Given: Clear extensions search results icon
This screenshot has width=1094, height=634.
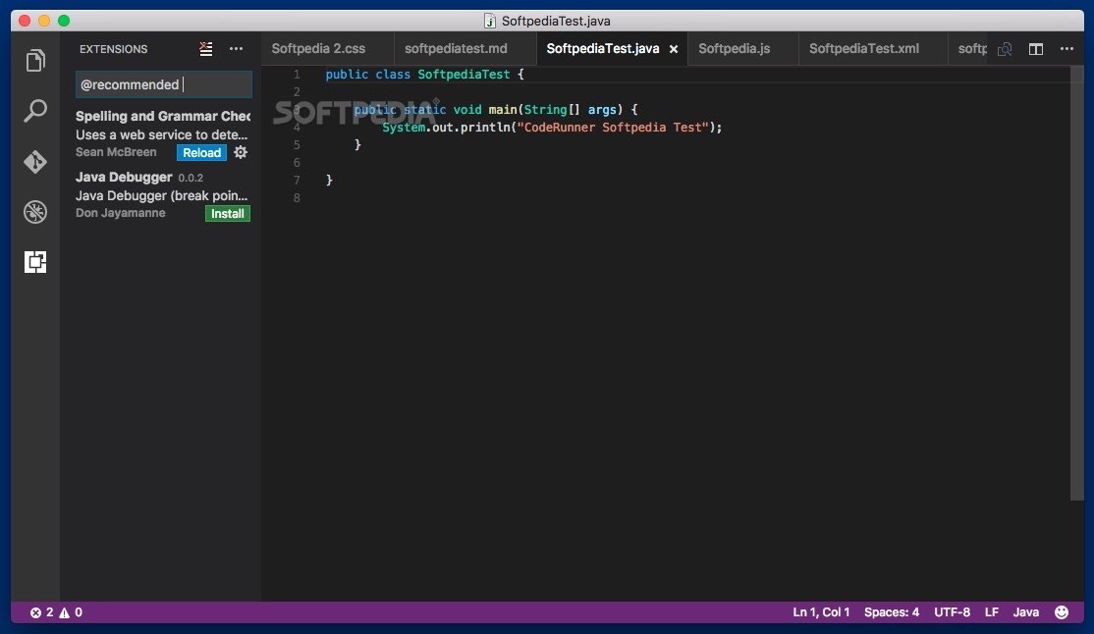Looking at the screenshot, I should (x=206, y=49).
